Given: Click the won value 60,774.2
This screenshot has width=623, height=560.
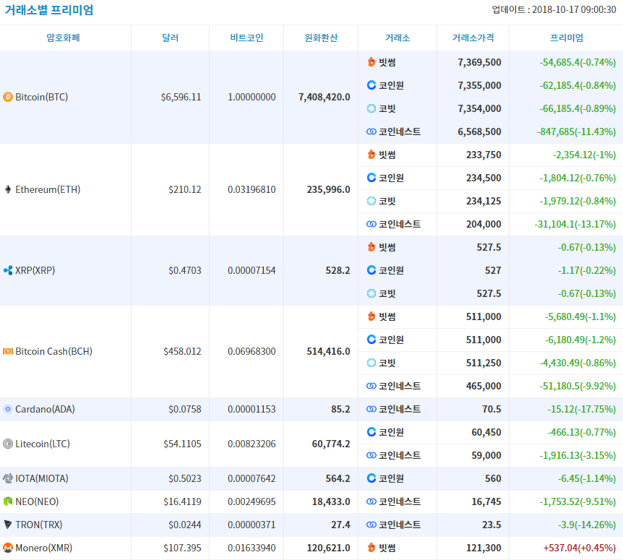Looking at the screenshot, I should tap(331, 444).
